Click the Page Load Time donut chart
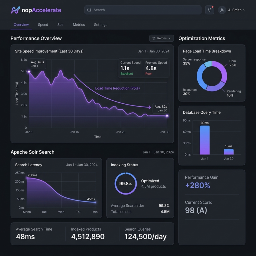This screenshot has height=256, width=256. tap(212, 76)
